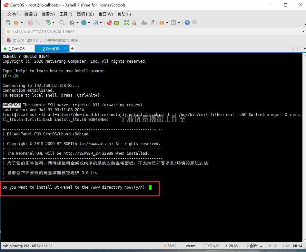This screenshot has width=306, height=252.
Task: Toggle full screen with green arrows icon
Action: tap(127, 23)
